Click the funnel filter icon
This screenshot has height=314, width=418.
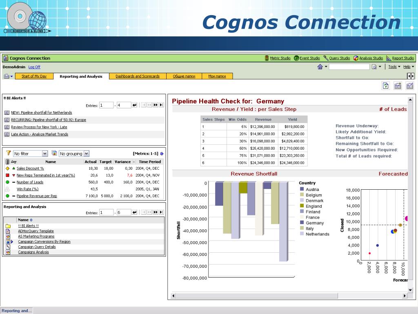(x=8, y=153)
